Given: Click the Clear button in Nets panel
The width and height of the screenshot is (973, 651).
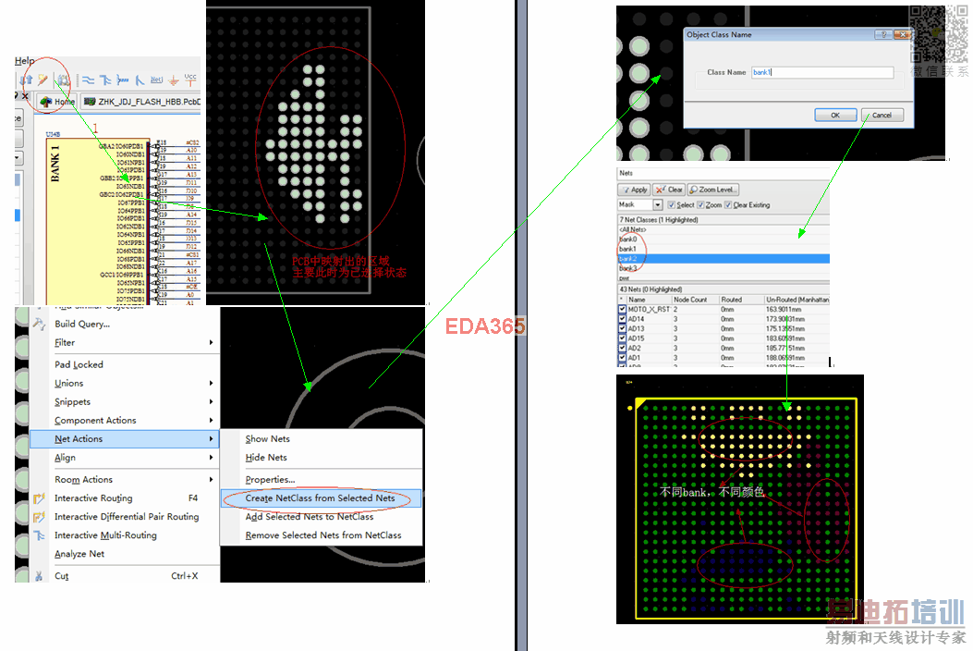Looking at the screenshot, I should coord(669,190).
